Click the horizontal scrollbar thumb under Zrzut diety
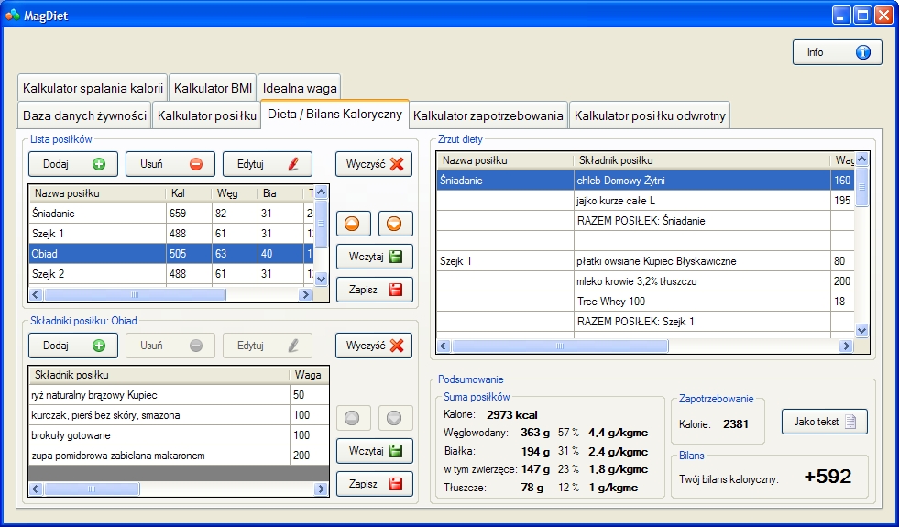Screen dimensions: 899x527 560,346
